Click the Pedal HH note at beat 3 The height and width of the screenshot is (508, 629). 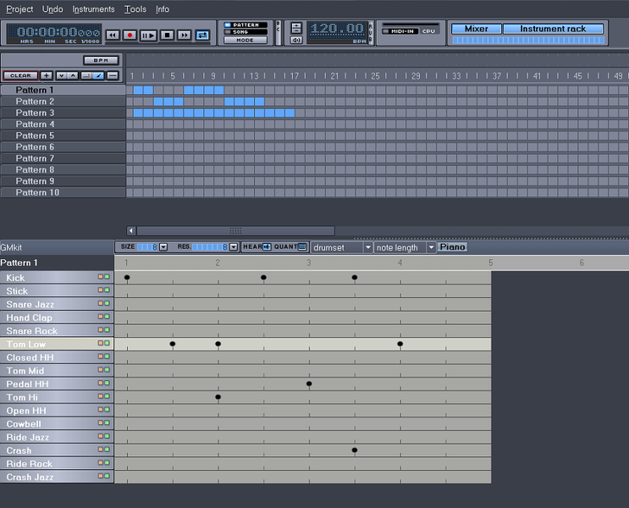(x=309, y=384)
